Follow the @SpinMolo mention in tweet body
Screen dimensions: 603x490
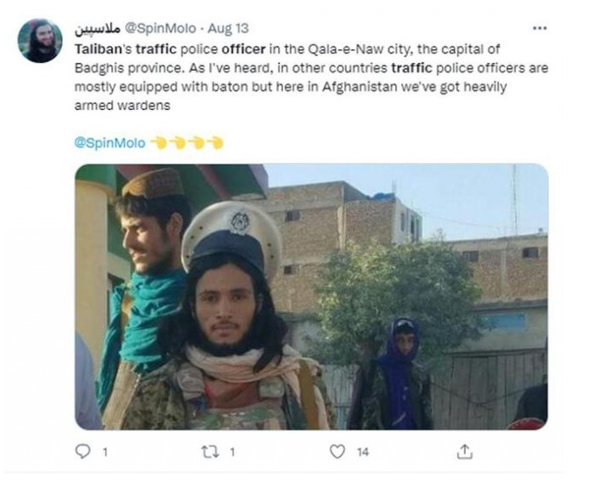coord(110,143)
